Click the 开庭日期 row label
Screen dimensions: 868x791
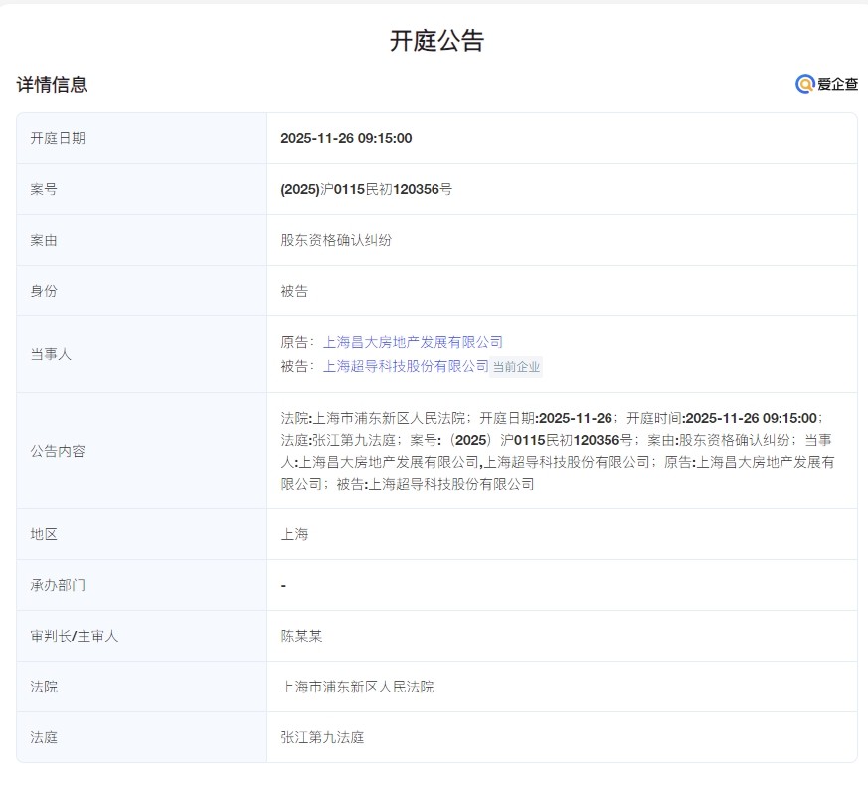coord(58,138)
